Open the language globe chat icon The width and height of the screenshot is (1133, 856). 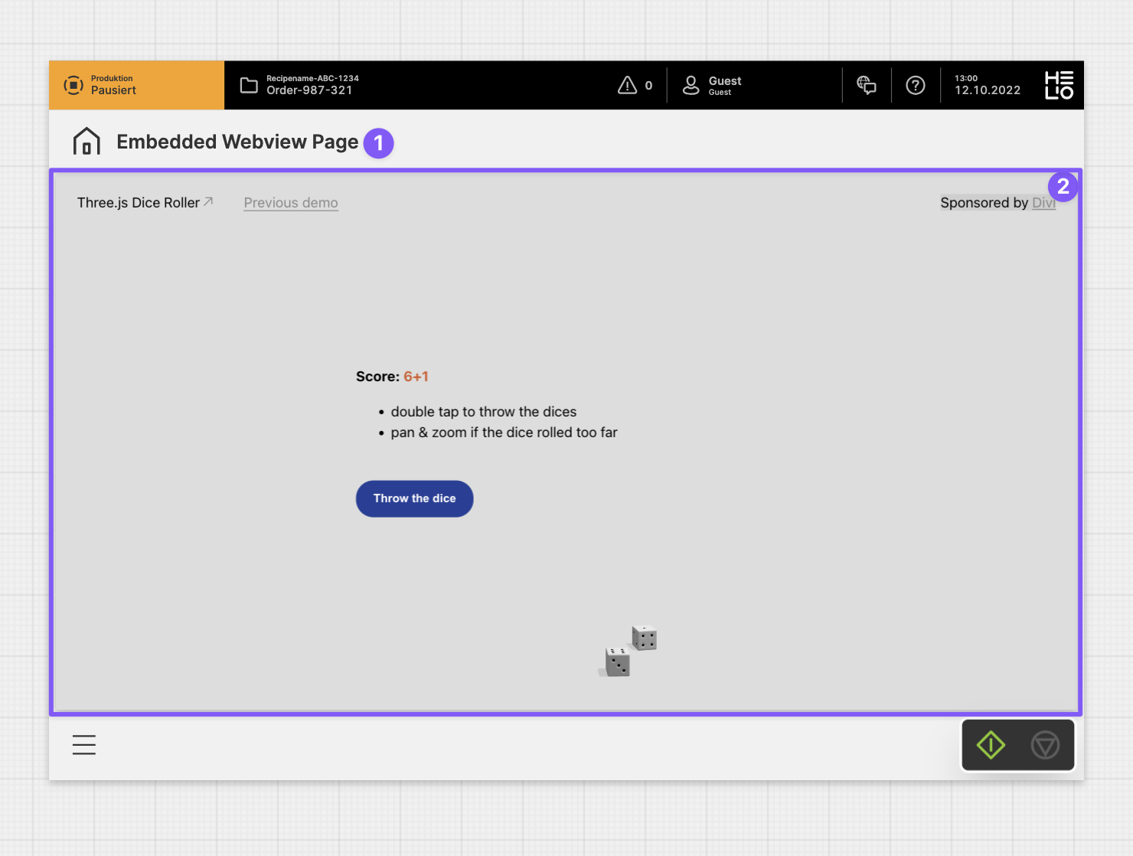(x=867, y=85)
